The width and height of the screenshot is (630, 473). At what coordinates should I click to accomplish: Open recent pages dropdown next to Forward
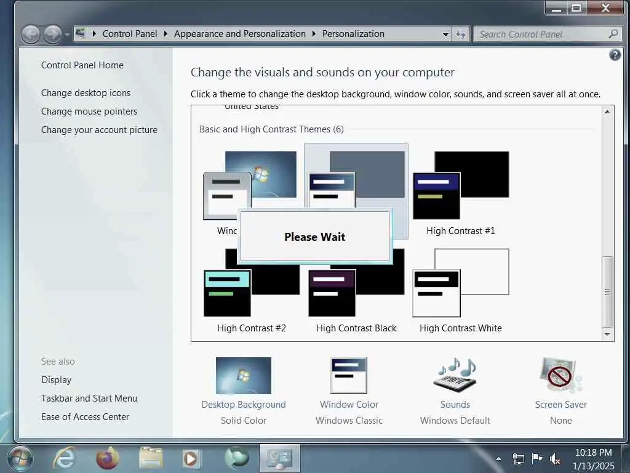[x=66, y=34]
